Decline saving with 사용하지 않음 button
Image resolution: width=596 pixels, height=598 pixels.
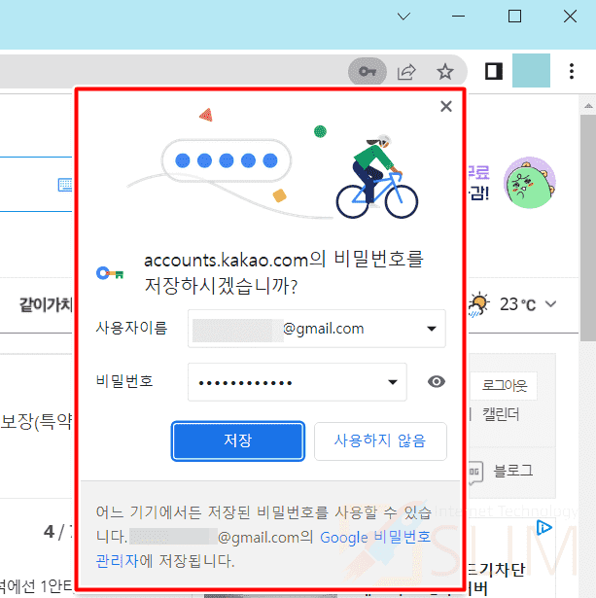point(380,441)
